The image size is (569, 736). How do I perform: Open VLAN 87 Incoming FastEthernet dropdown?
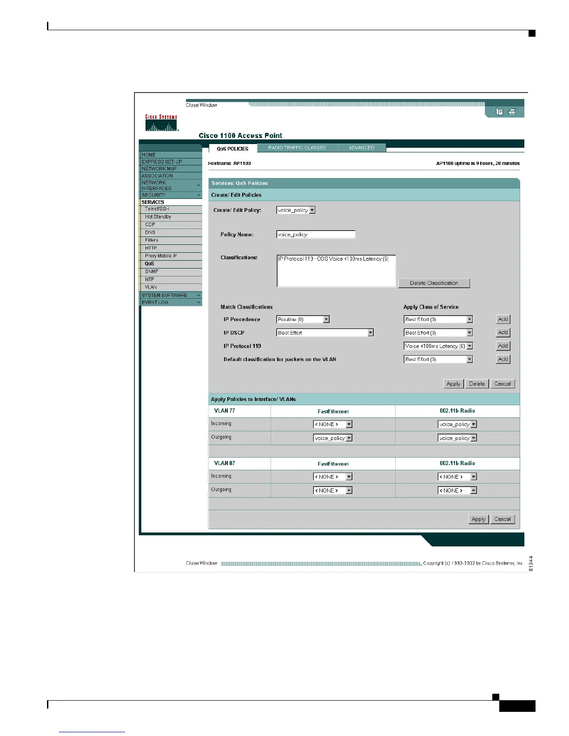tap(333, 477)
